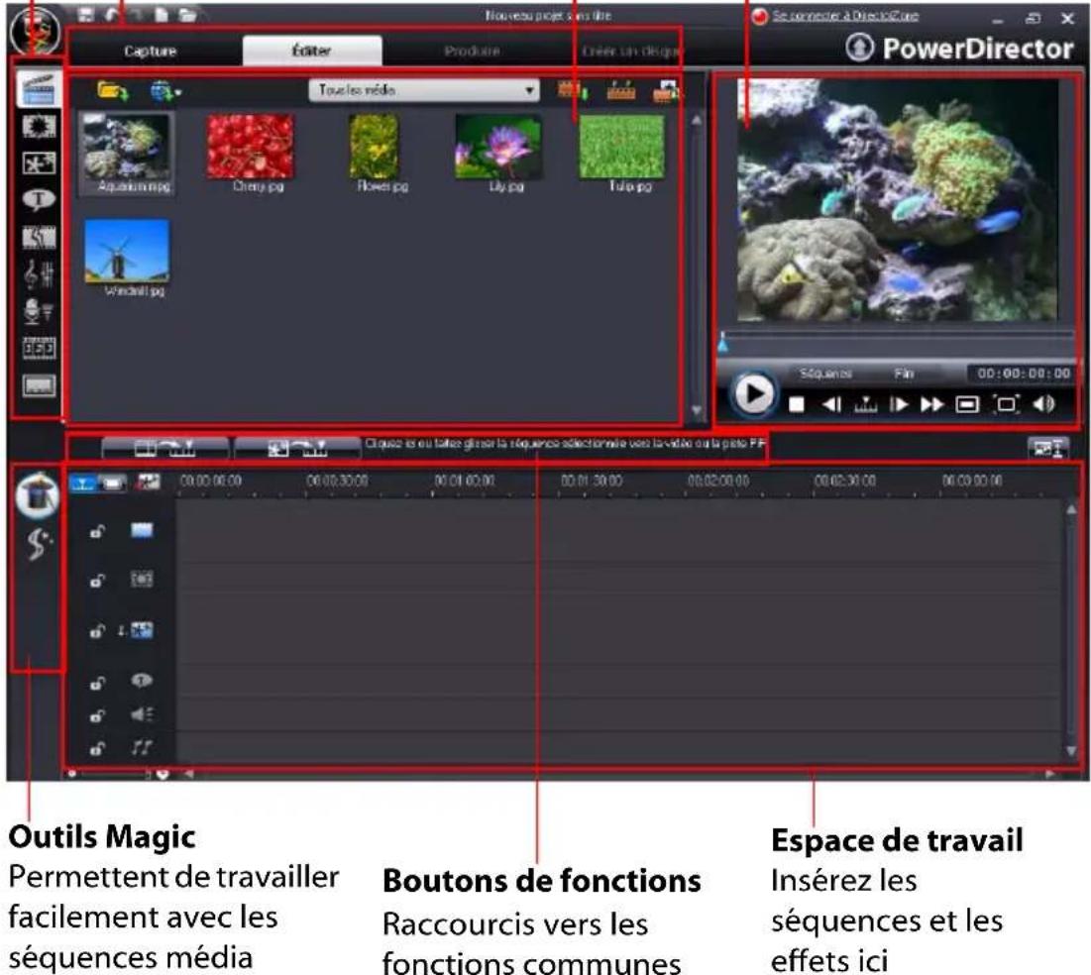Image resolution: width=1091 pixels, height=975 pixels.
Task: Click the Voice track speaker icon
Action: (142, 714)
